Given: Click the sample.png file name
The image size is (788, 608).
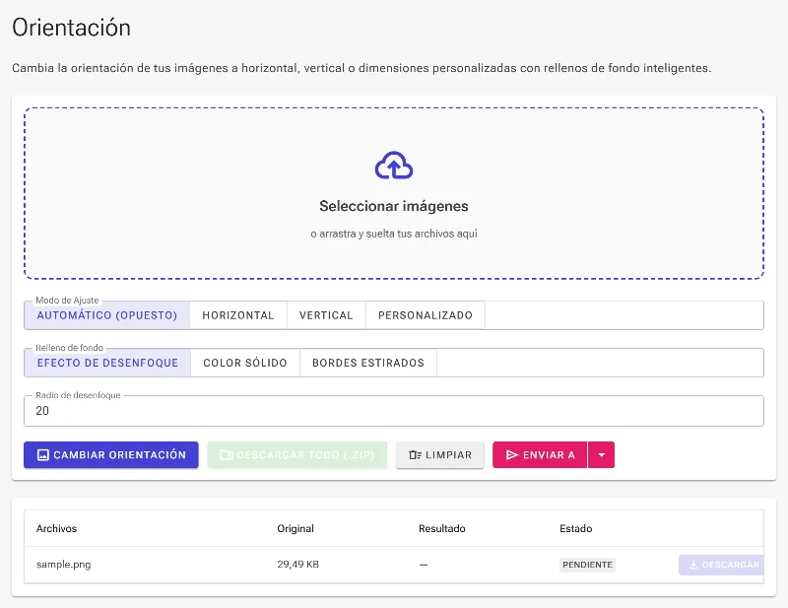Looking at the screenshot, I should [x=63, y=565].
